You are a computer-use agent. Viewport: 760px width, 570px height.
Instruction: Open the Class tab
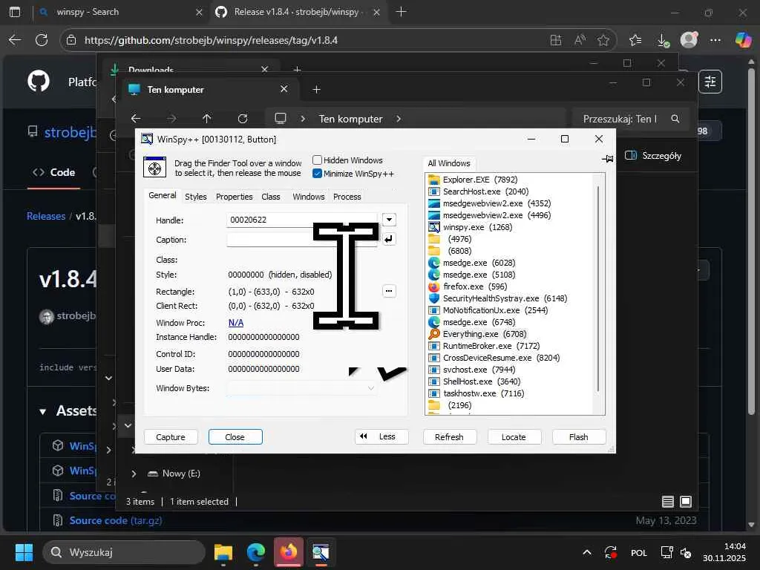[270, 197]
